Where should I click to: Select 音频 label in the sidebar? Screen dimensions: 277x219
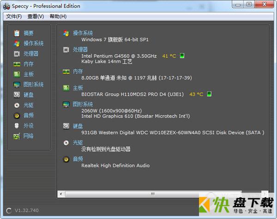29,116
